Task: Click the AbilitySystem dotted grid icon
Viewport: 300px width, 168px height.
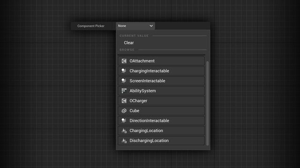Action: [124, 91]
